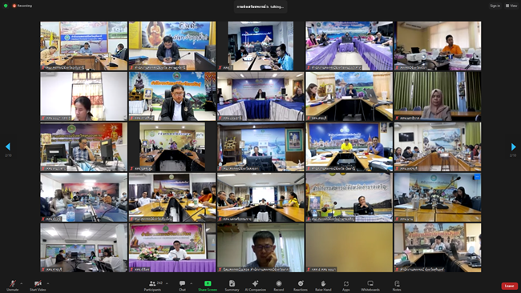Go to next gallery page arrow
The image size is (521, 293).
pos(513,146)
